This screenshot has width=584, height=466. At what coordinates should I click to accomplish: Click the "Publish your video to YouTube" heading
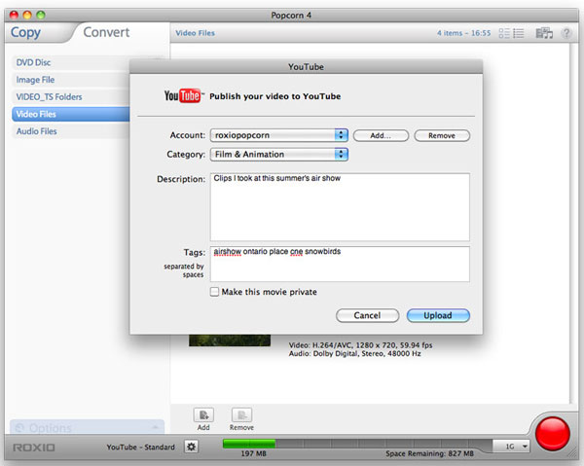point(274,96)
